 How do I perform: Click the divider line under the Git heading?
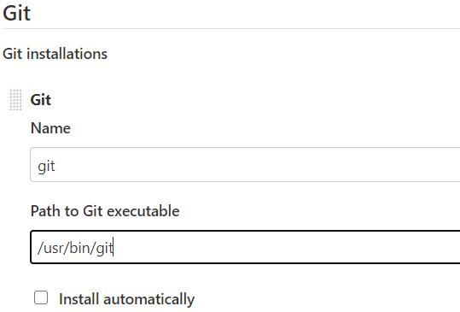click(x=231, y=29)
